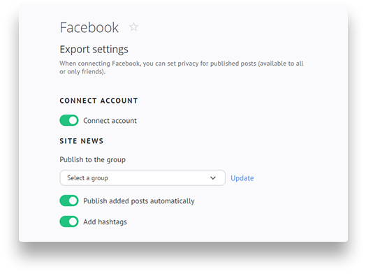The width and height of the screenshot is (366, 276).
Task: Click the privacy description paragraph text
Action: click(x=182, y=67)
